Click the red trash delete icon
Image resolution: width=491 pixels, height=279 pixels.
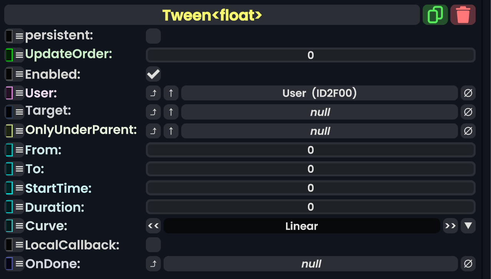[463, 15]
